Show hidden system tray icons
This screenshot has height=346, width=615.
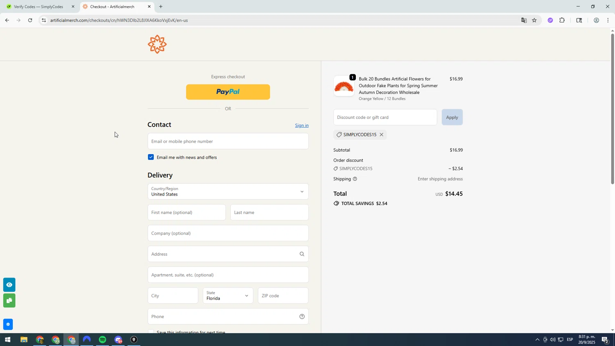coord(537,340)
